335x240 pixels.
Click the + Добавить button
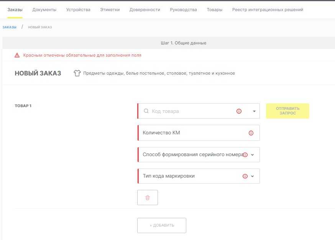[x=162, y=225]
